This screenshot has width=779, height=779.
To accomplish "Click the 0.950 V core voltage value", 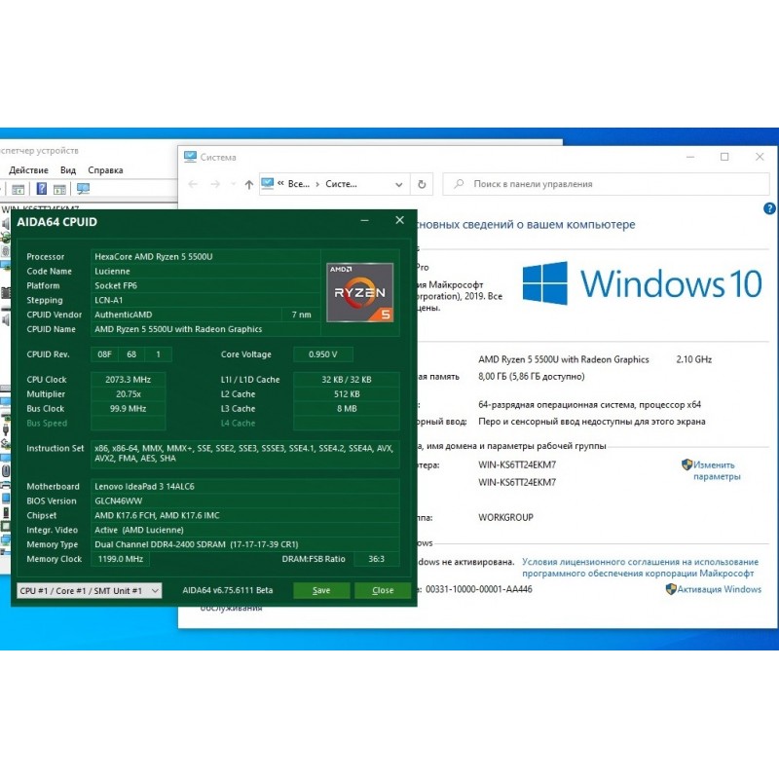I will pyautogui.click(x=323, y=354).
